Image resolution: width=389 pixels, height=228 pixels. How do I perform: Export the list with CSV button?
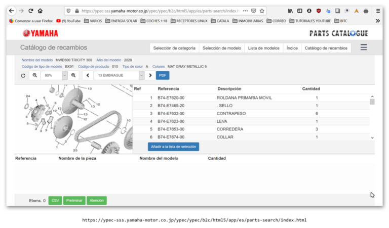[56, 201]
